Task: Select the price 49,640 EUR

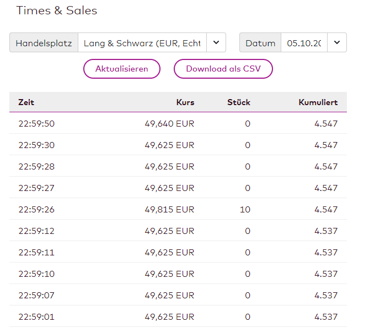Action: [169, 124]
